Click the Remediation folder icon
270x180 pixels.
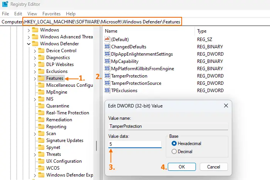pyautogui.click(x=41, y=119)
